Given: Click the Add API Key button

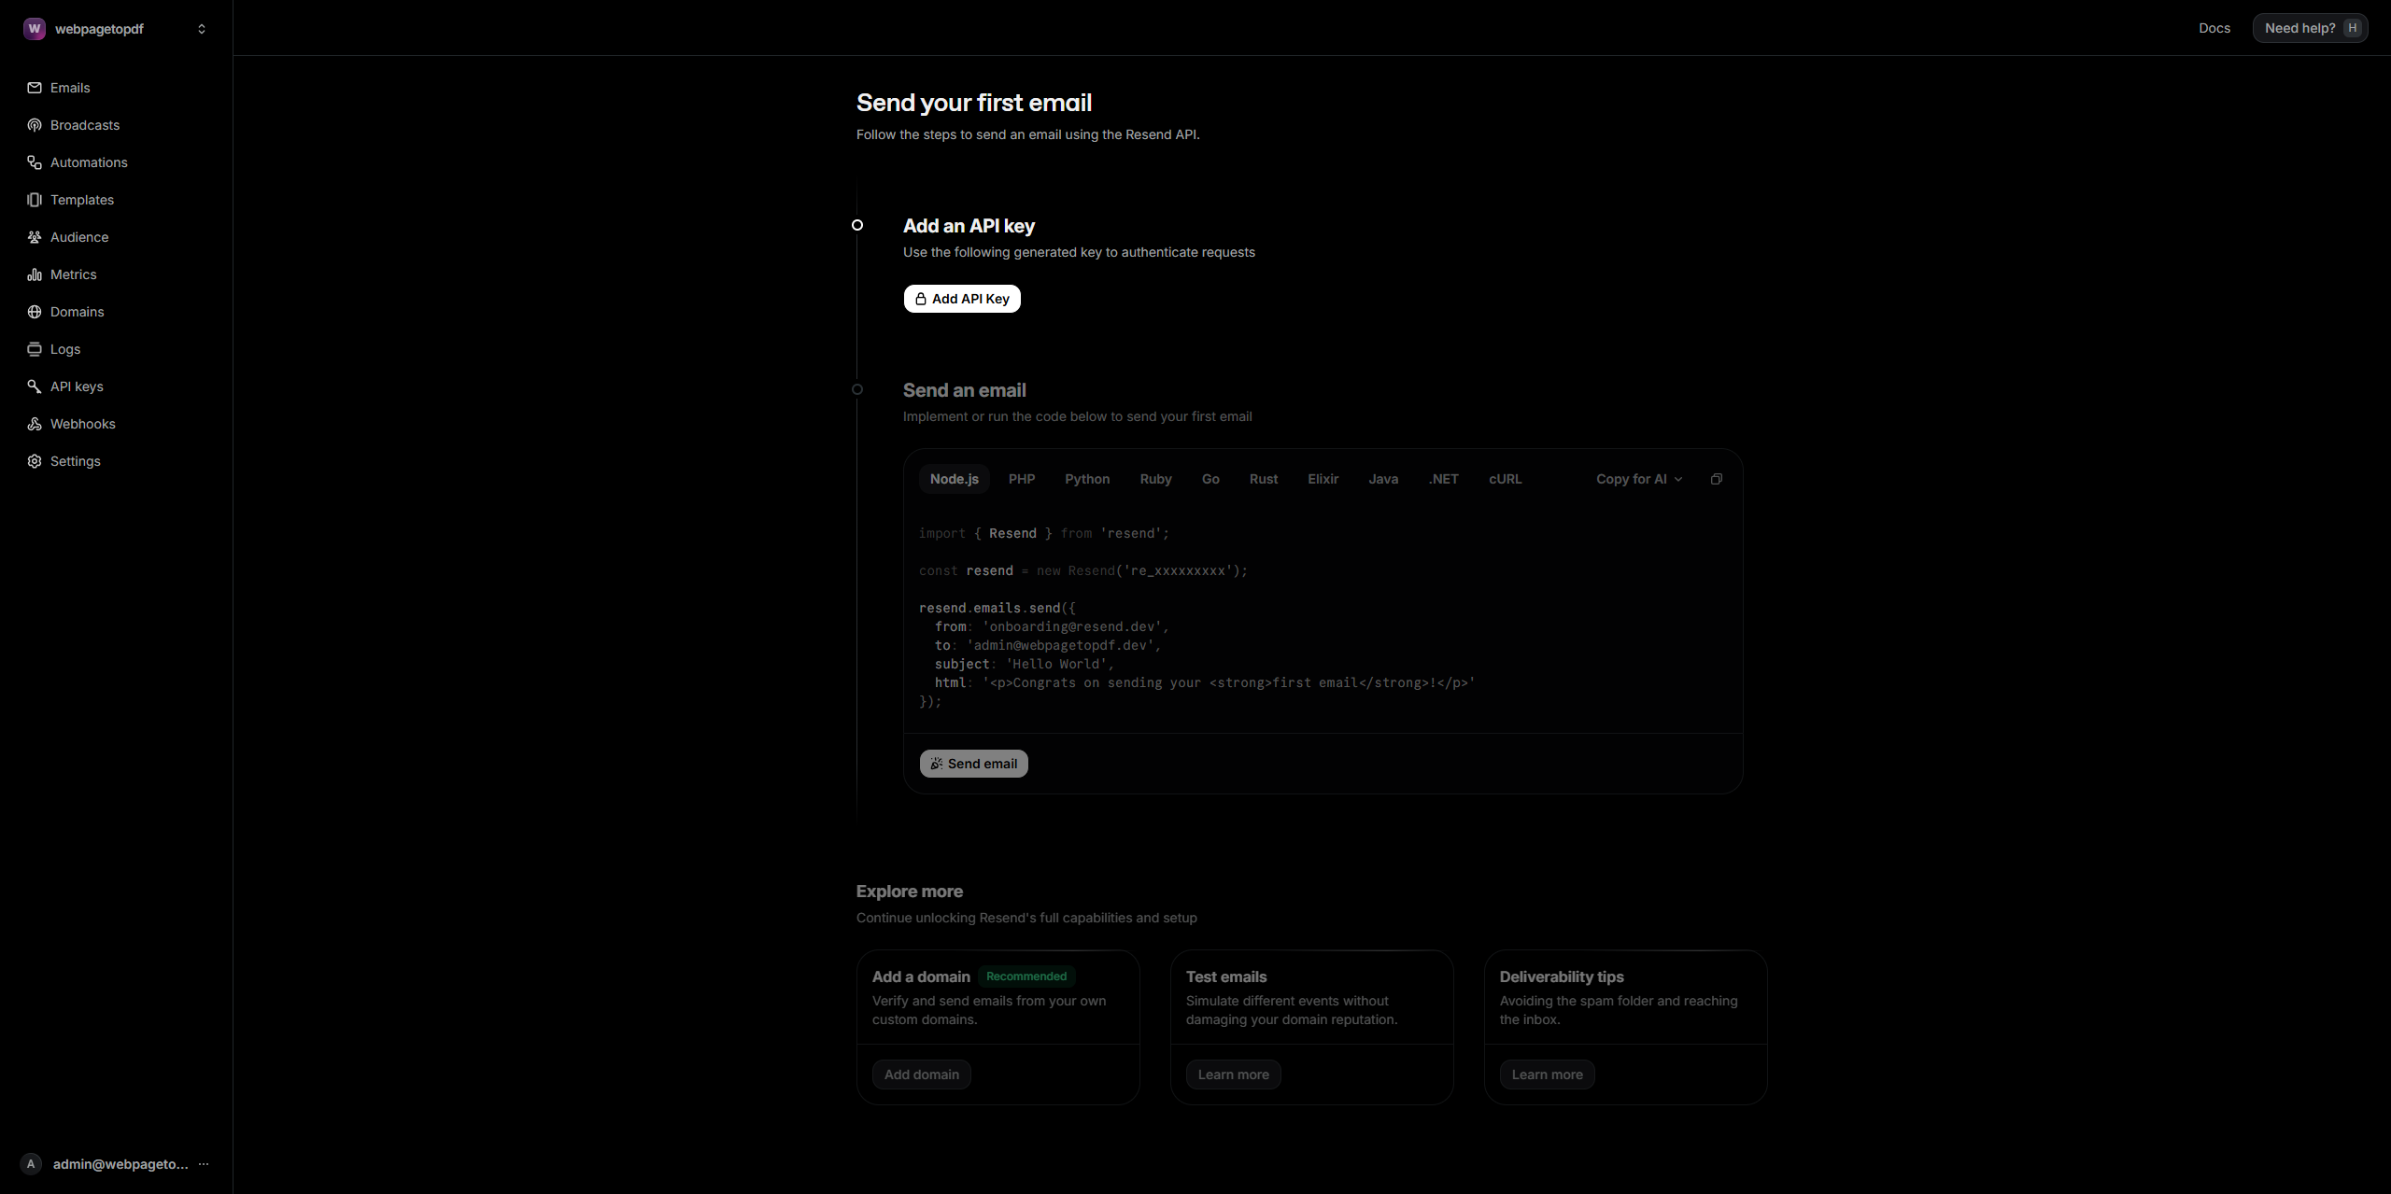Looking at the screenshot, I should [x=962, y=299].
